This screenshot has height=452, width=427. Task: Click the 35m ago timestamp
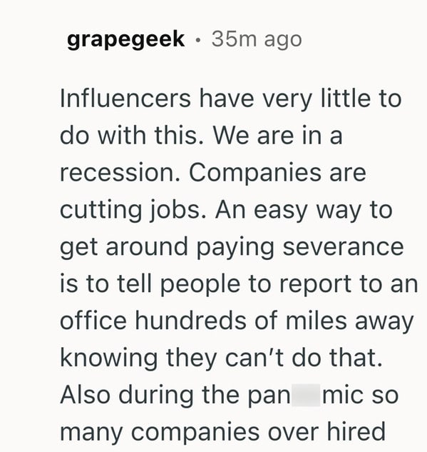[257, 39]
